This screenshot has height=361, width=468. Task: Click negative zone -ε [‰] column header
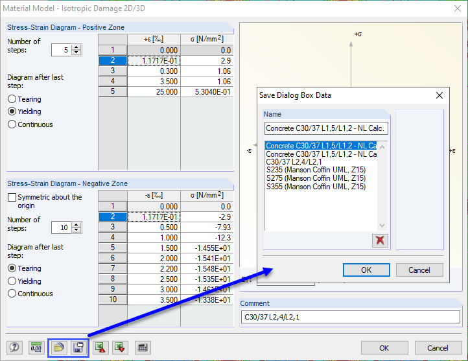click(x=154, y=196)
